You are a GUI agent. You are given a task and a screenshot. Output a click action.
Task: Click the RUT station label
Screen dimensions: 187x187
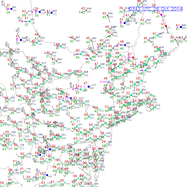119,79
